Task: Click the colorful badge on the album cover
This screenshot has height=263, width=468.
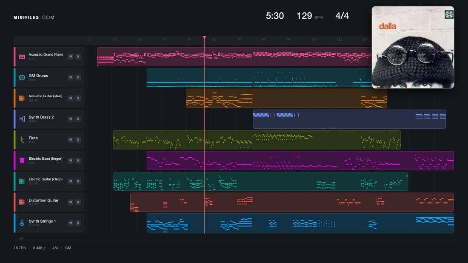Action: (448, 14)
